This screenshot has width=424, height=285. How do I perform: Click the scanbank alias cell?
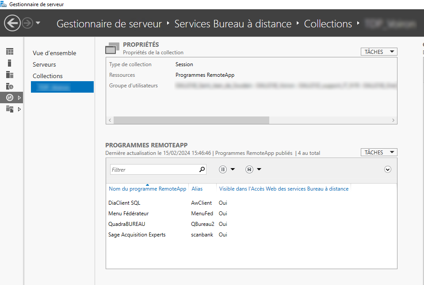[x=202, y=235]
